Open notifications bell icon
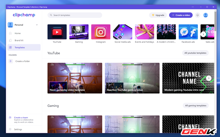This screenshot has width=220, height=137. pos(198,15)
